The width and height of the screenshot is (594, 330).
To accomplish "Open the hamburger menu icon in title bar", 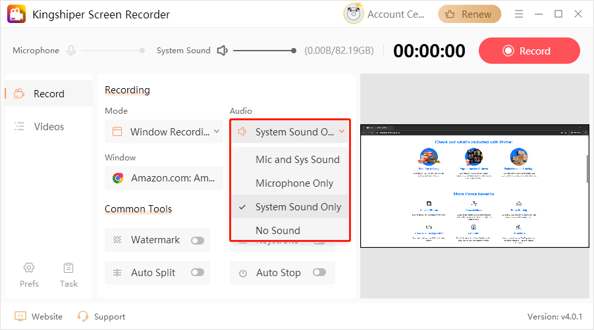I will click(519, 14).
